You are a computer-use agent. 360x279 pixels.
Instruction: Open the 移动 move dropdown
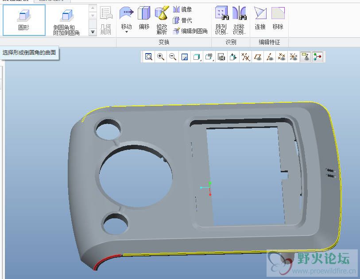[x=126, y=32]
